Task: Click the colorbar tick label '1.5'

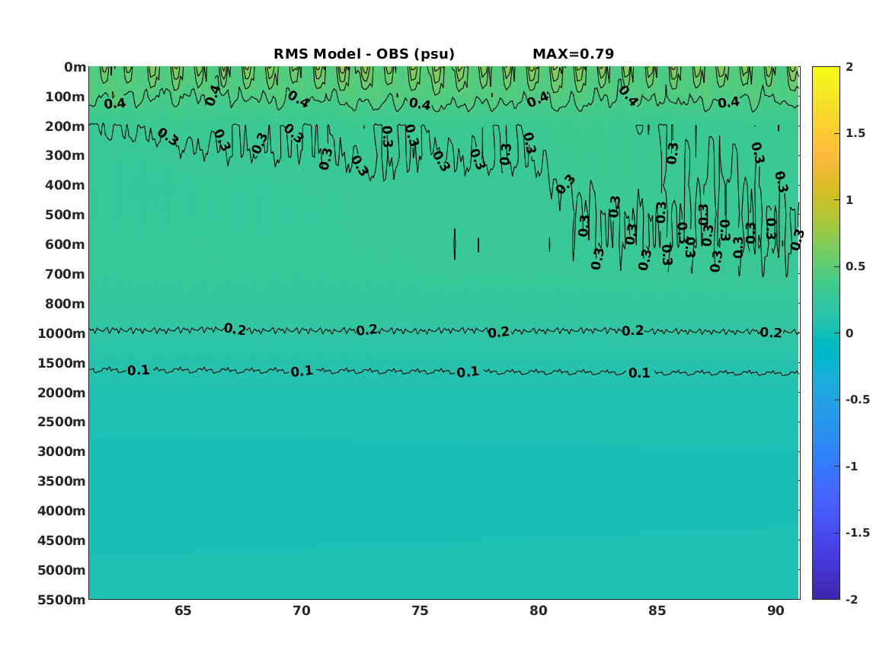Action: (x=855, y=133)
